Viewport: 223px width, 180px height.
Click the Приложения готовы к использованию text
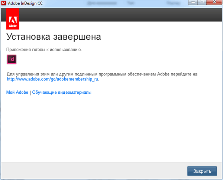(x=44, y=50)
